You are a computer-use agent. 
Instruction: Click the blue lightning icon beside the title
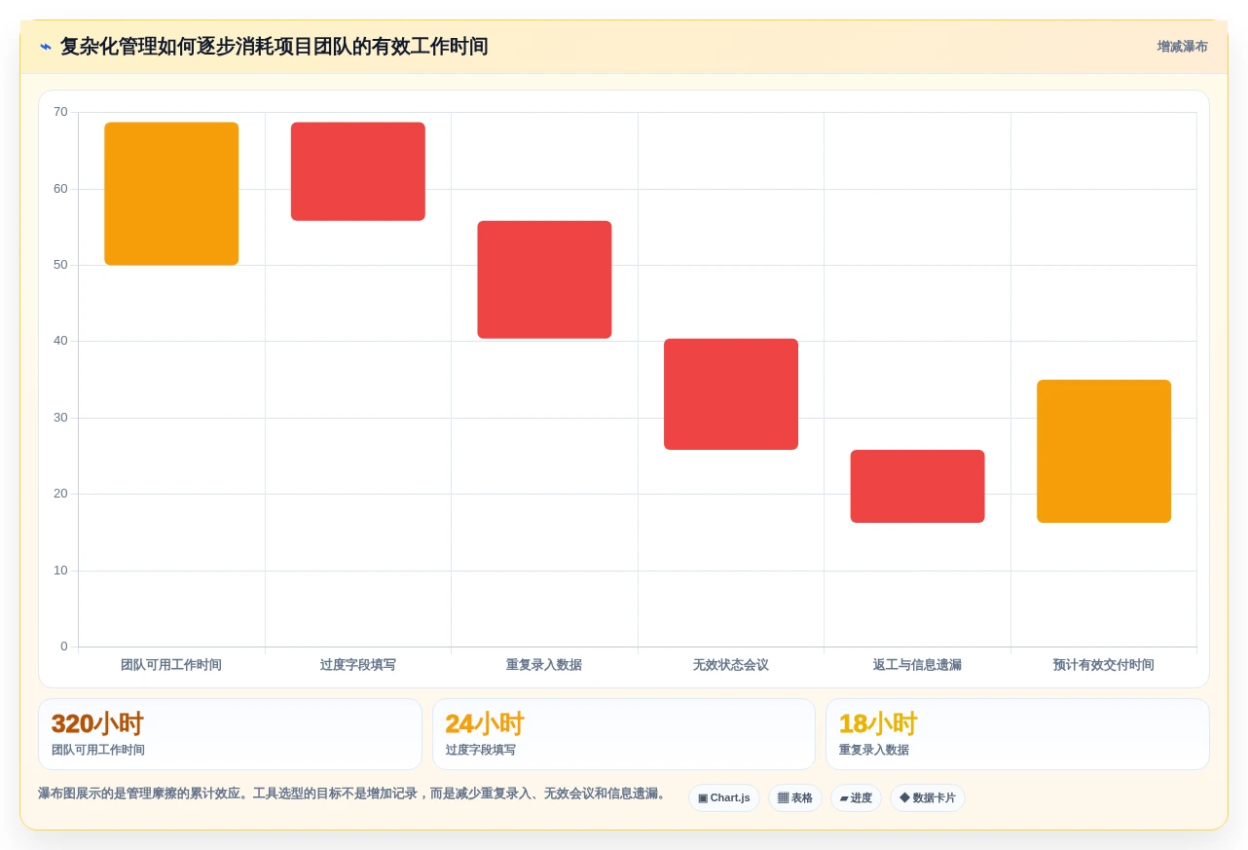pyautogui.click(x=46, y=47)
